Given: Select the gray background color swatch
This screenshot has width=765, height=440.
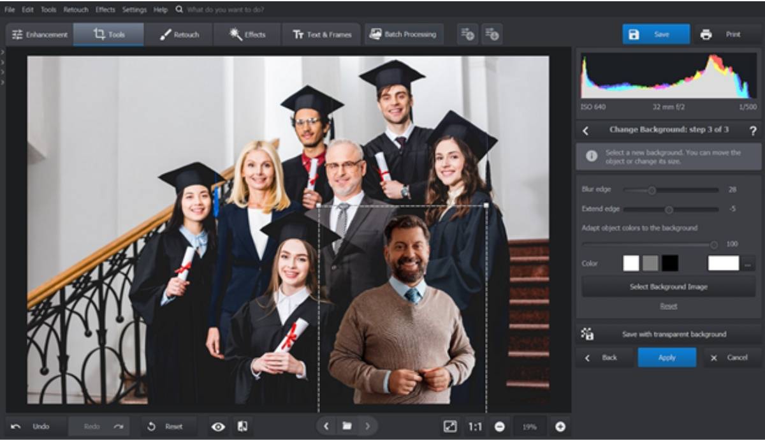Looking at the screenshot, I should coord(650,263).
